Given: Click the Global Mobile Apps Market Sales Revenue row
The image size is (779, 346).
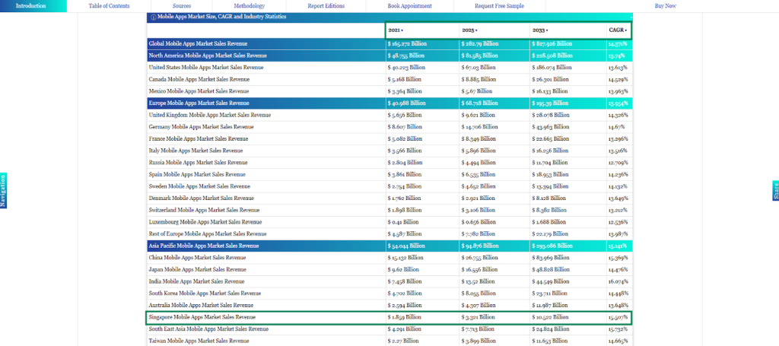Looking at the screenshot, I should coord(208,44).
